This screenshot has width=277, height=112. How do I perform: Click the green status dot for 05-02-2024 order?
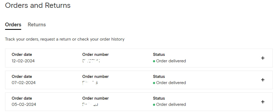154,105
